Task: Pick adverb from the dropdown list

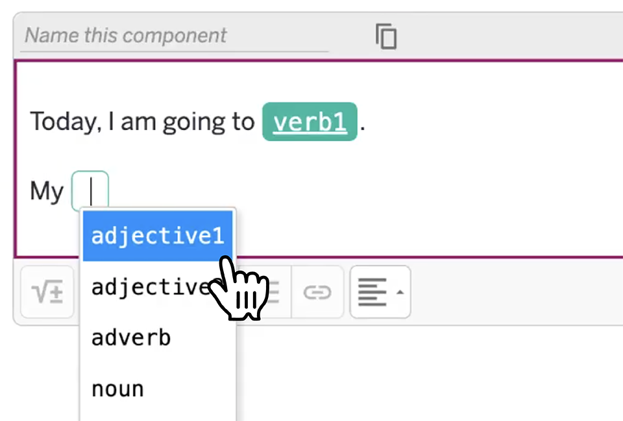Action: 131,337
